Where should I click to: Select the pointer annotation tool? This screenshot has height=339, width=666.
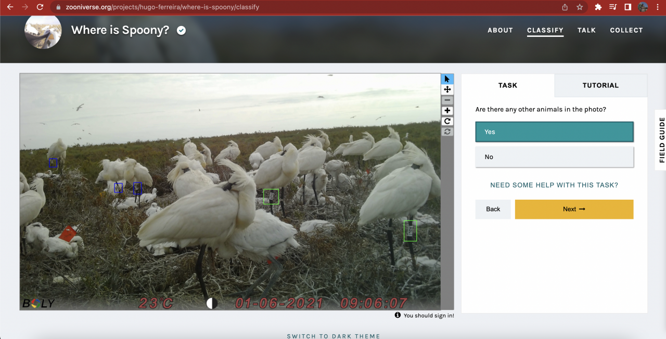[447, 79]
